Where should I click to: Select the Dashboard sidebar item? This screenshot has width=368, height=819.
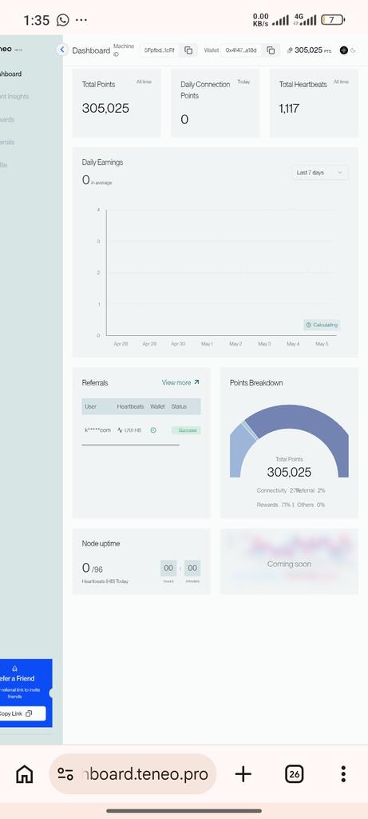tap(11, 74)
